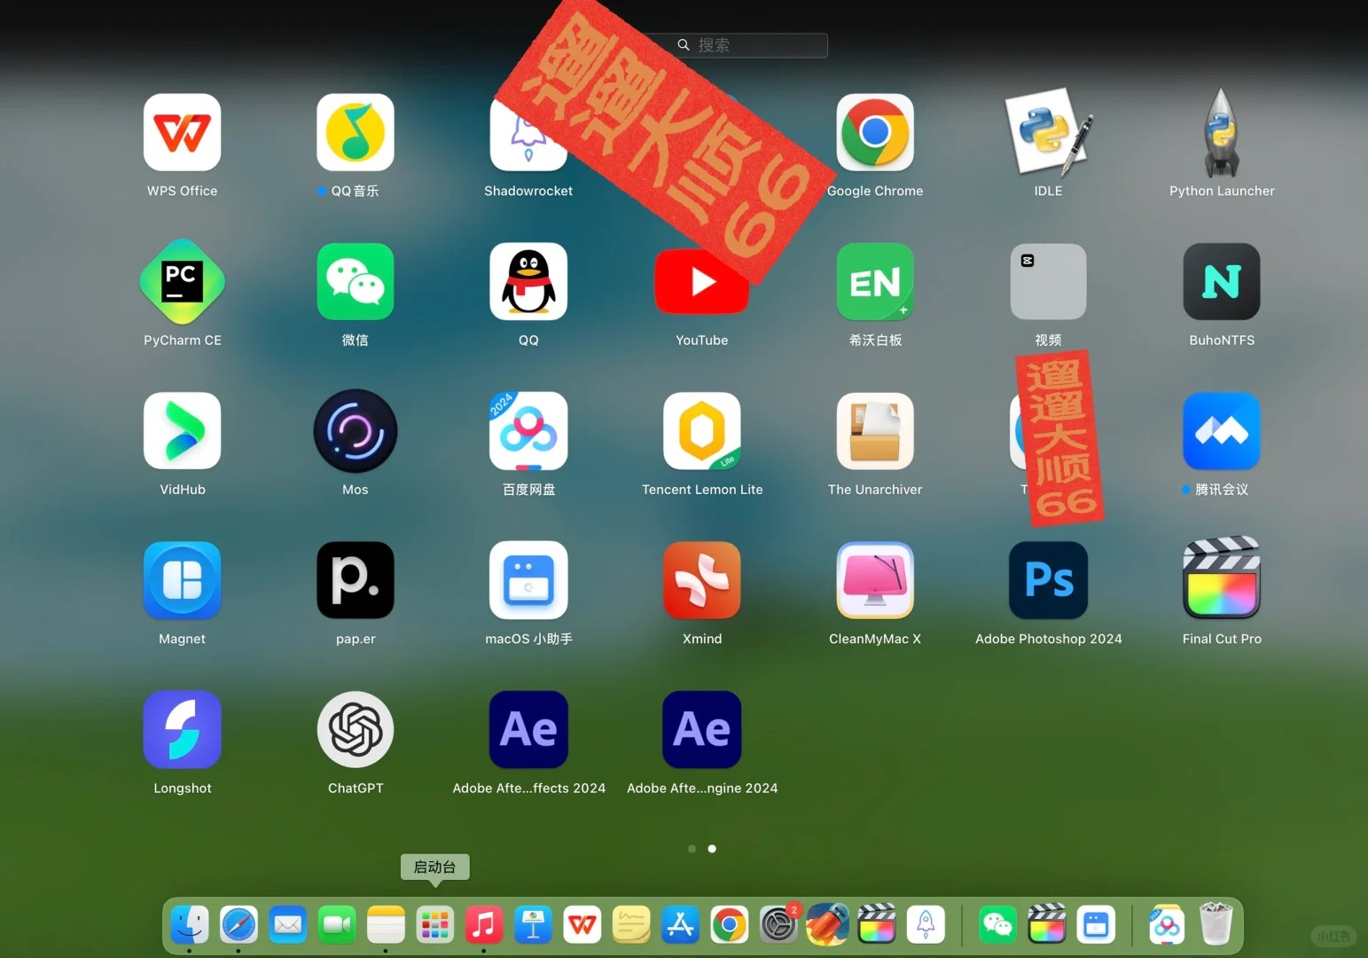Open The Unarchiver

pyautogui.click(x=875, y=430)
